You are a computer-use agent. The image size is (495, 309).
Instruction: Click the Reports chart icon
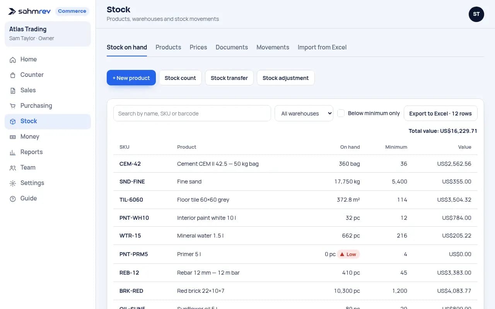[13, 152]
